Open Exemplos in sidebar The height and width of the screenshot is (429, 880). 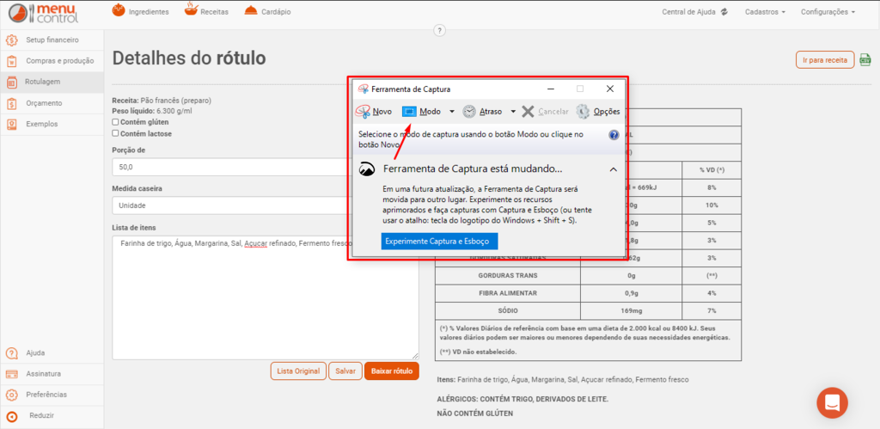pos(52,124)
